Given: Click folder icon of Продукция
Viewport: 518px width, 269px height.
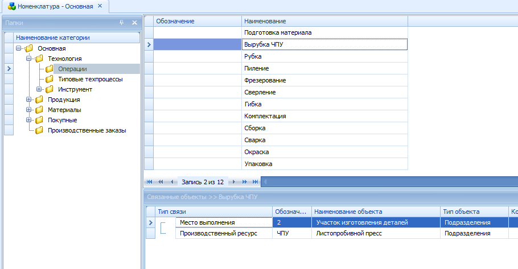Looking at the screenshot, I should [x=39, y=100].
